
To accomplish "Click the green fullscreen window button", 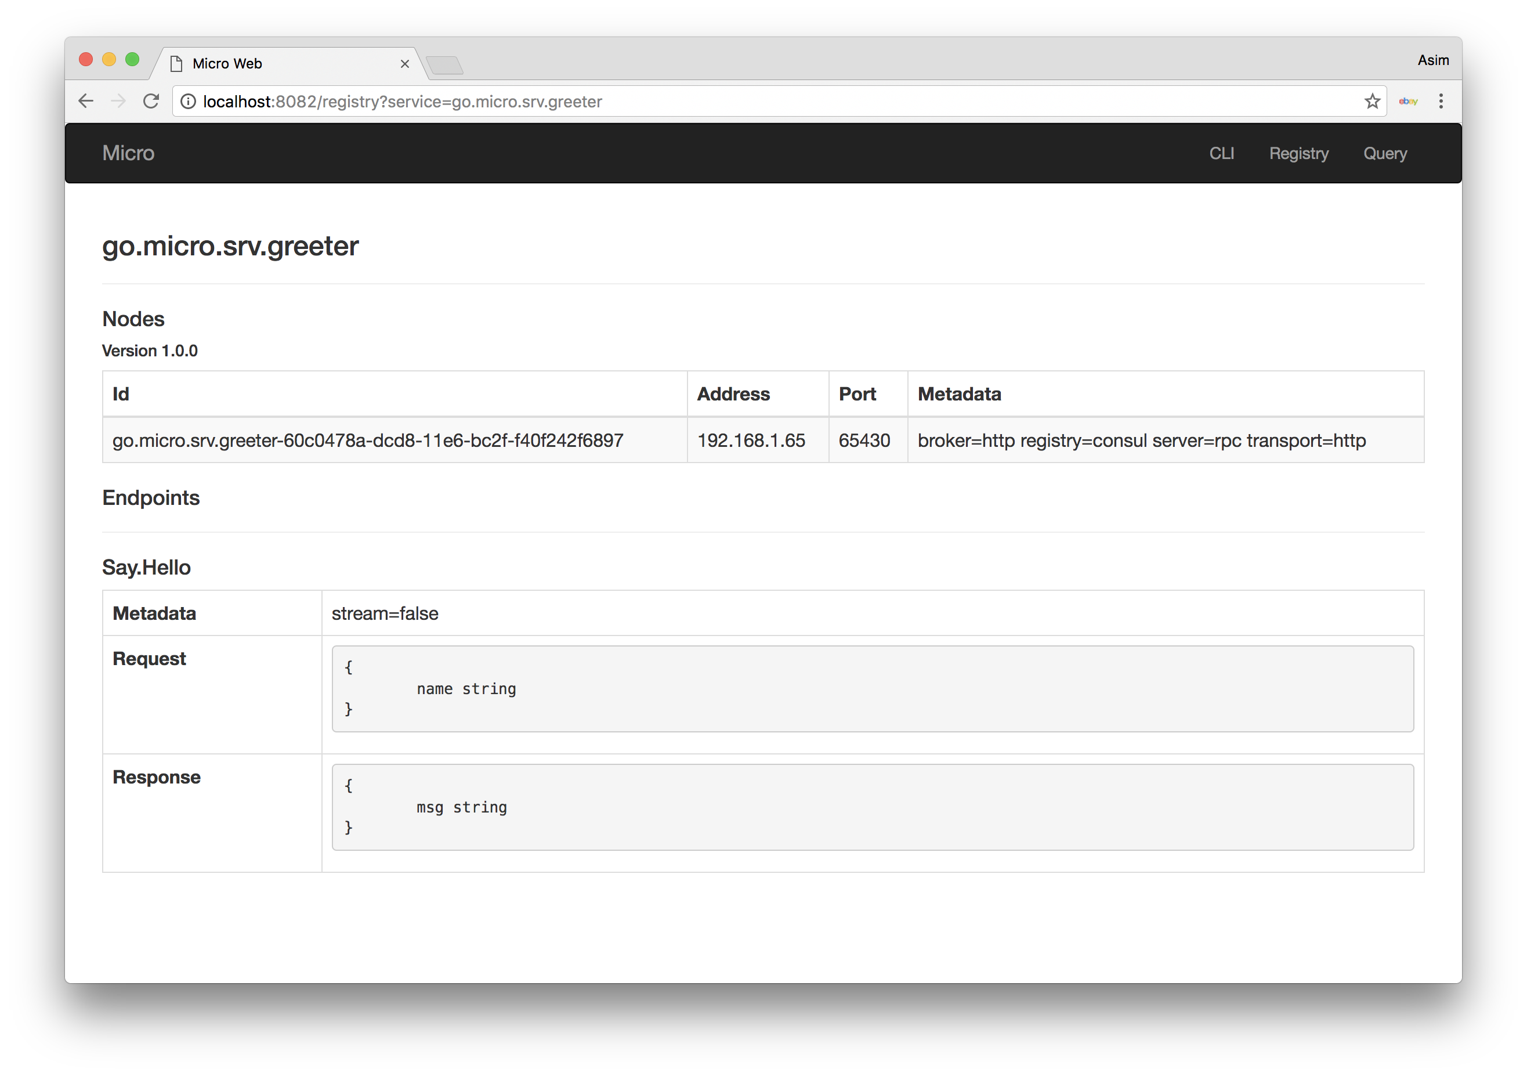I will (132, 60).
